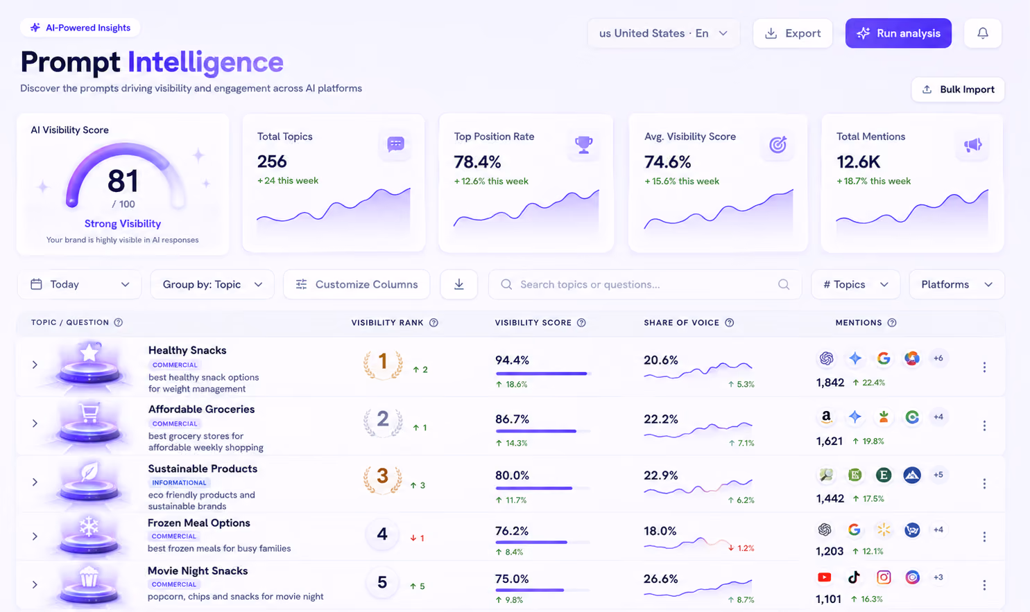Click the Avg. Visibility Score target icon
The width and height of the screenshot is (1030, 612).
tap(778, 144)
